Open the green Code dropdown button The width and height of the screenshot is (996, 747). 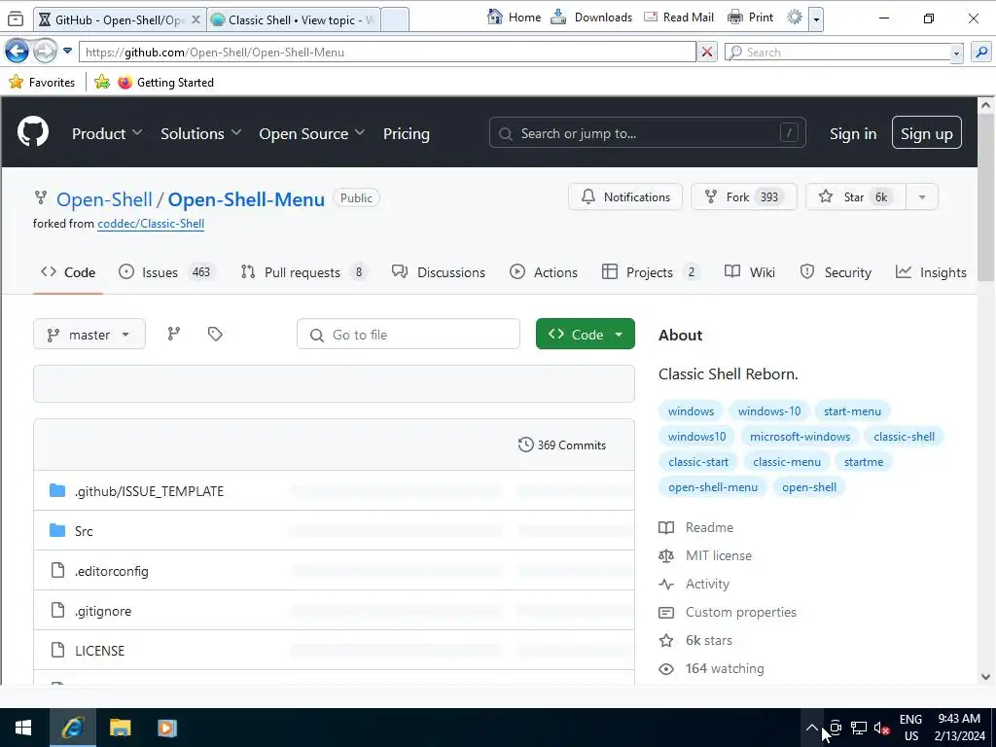[x=585, y=335]
